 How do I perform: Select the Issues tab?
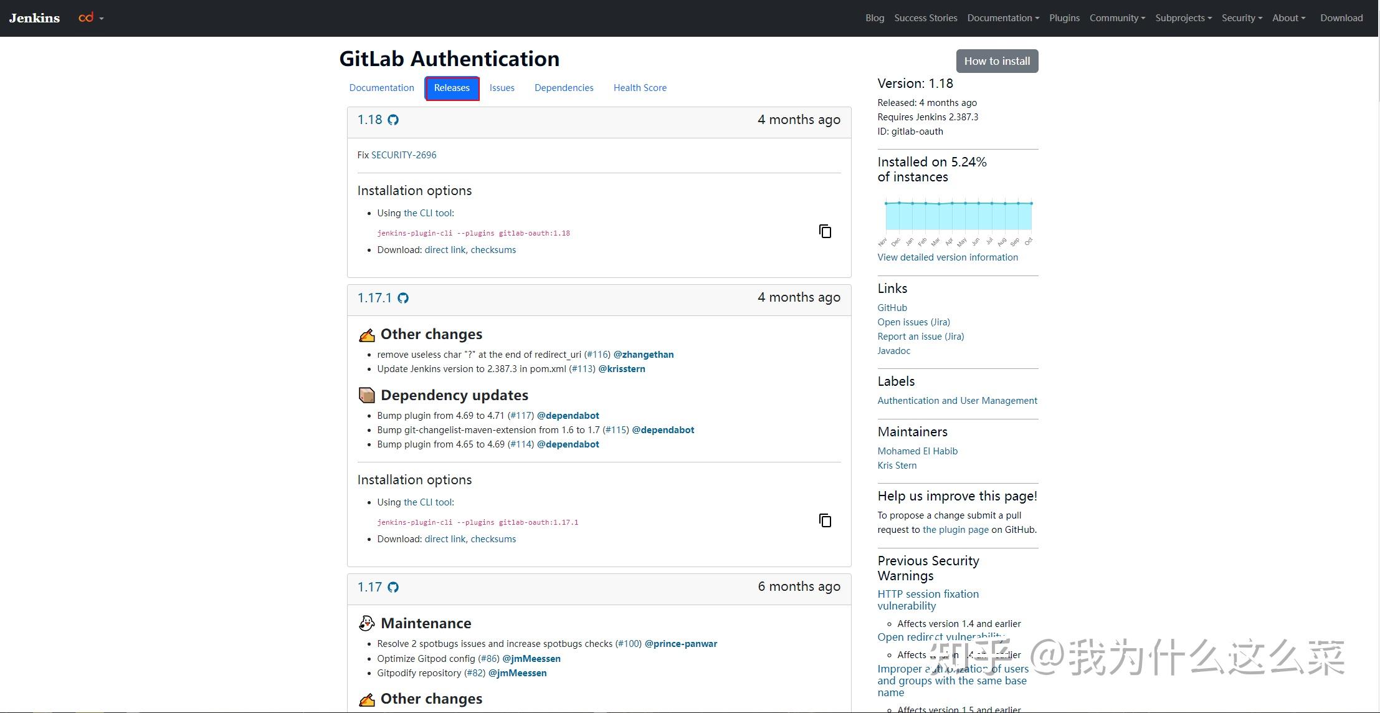502,88
